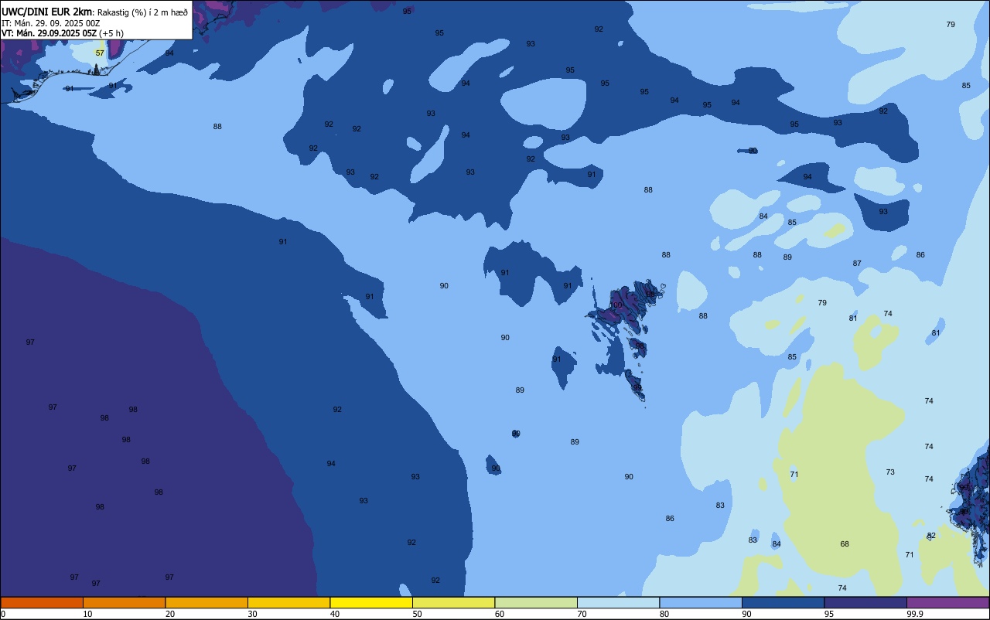Pick the 30–40 golden legend swatch
The image size is (990, 620).
[x=288, y=602]
